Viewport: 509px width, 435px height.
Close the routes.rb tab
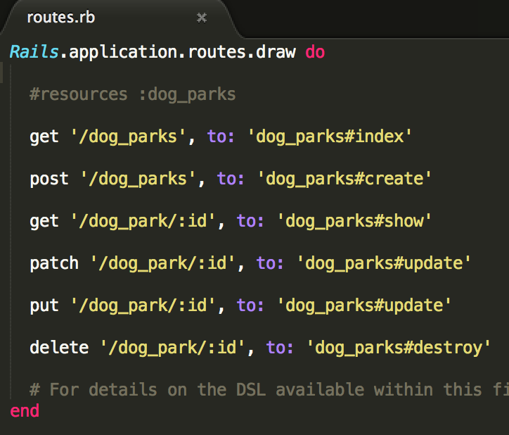point(202,18)
